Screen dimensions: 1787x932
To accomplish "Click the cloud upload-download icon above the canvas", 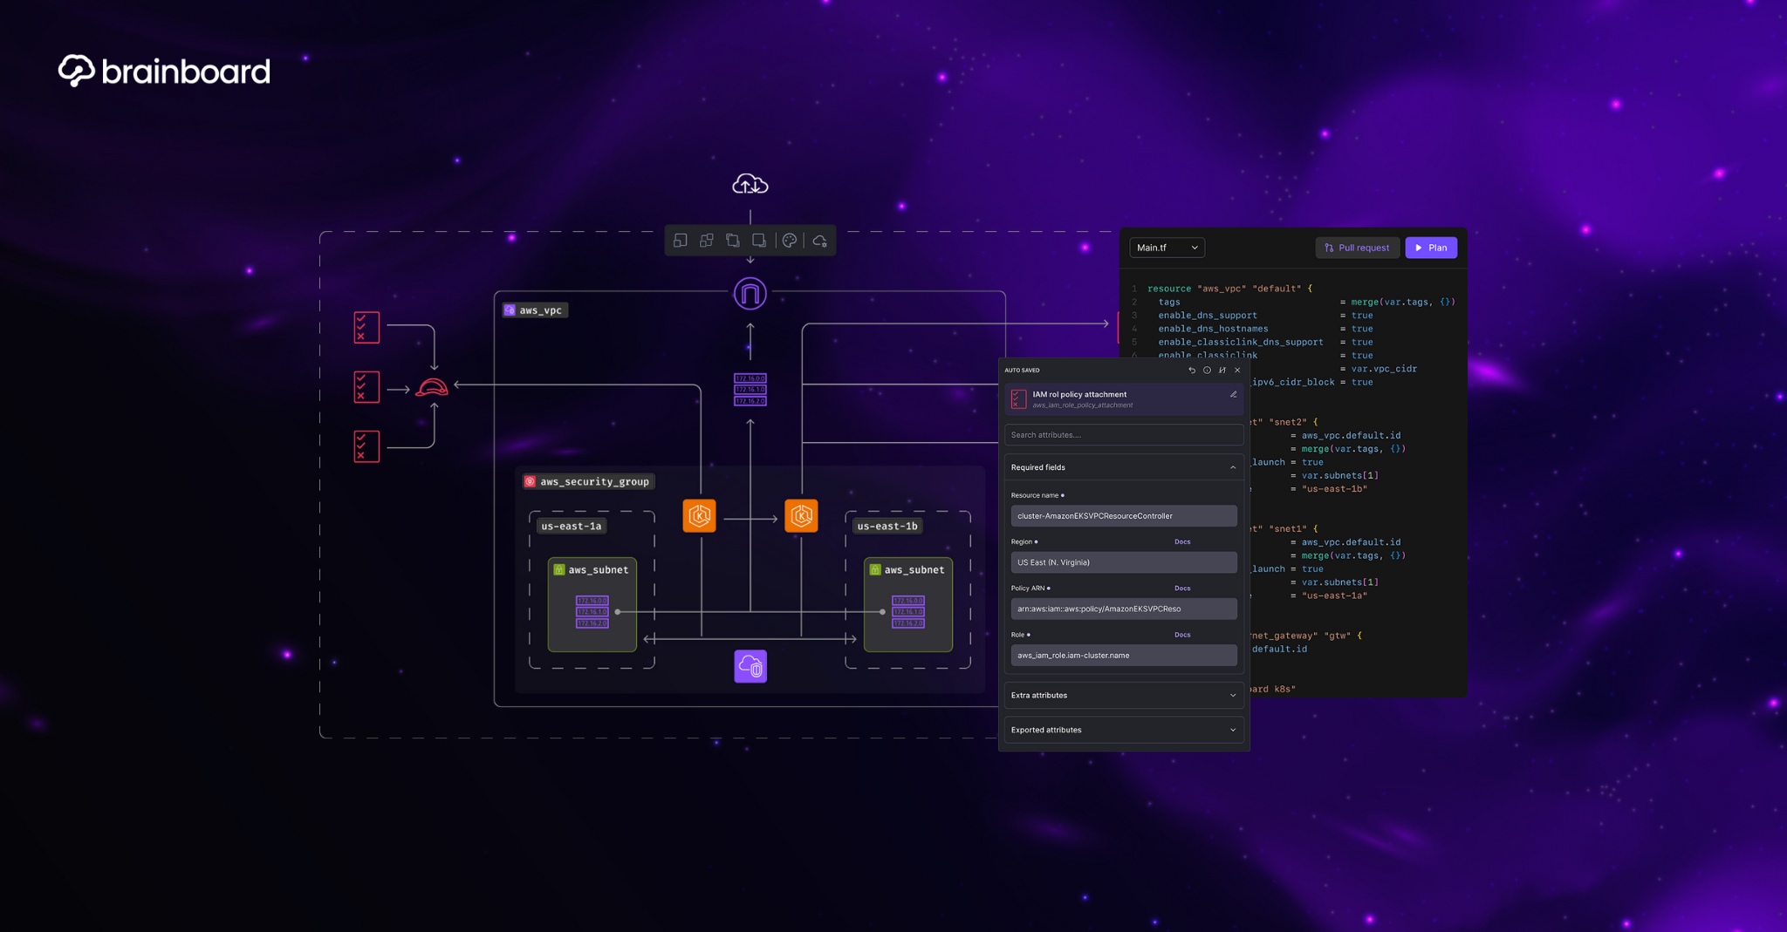I will pyautogui.click(x=750, y=185).
